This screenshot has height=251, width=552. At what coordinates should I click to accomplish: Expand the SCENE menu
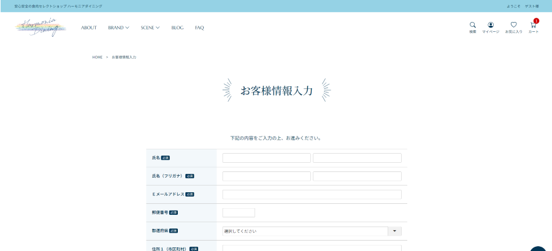[x=150, y=28]
